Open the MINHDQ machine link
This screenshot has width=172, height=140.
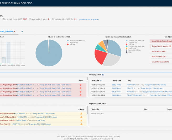pos(131,92)
